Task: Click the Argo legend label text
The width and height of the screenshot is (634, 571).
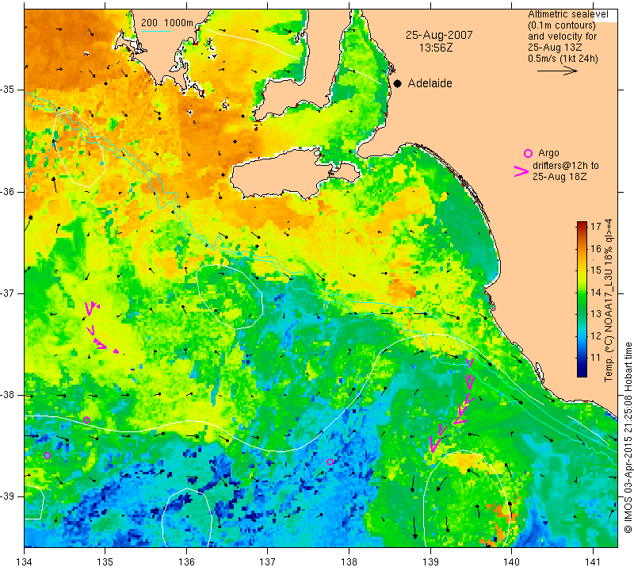Action: [548, 153]
